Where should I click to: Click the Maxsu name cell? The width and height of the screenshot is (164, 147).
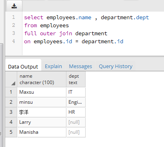pyautogui.click(x=42, y=92)
